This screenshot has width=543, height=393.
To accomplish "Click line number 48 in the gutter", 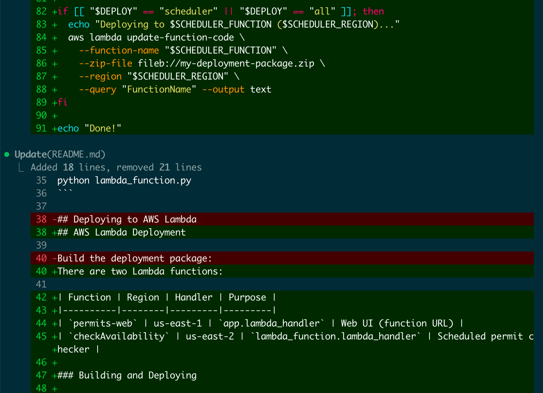I will tap(41, 388).
